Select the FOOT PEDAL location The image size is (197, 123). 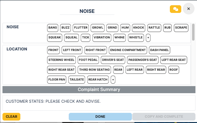point(88,60)
